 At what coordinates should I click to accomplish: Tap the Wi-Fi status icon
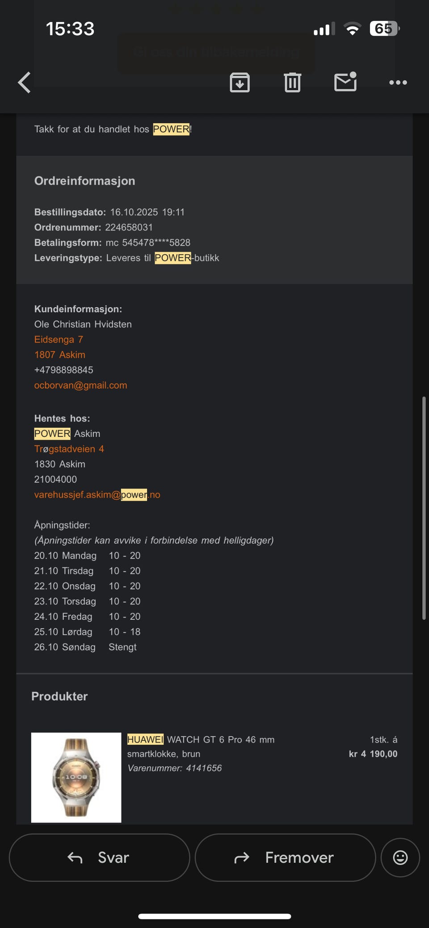352,29
